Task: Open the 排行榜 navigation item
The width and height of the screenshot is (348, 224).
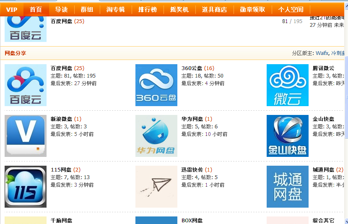Action: click(147, 10)
